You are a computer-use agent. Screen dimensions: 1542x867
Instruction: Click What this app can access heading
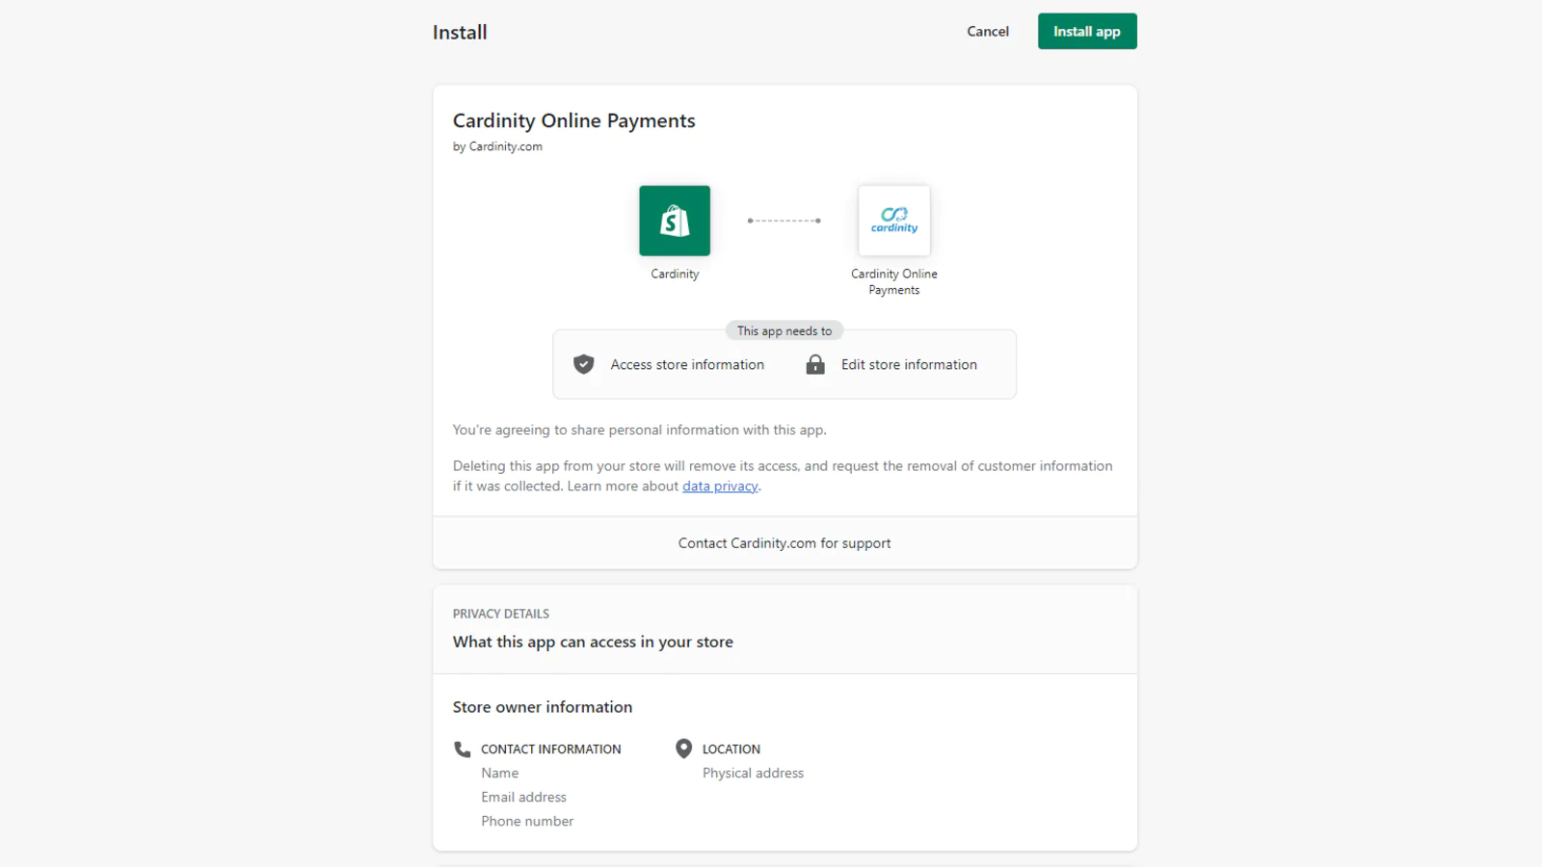593,642
